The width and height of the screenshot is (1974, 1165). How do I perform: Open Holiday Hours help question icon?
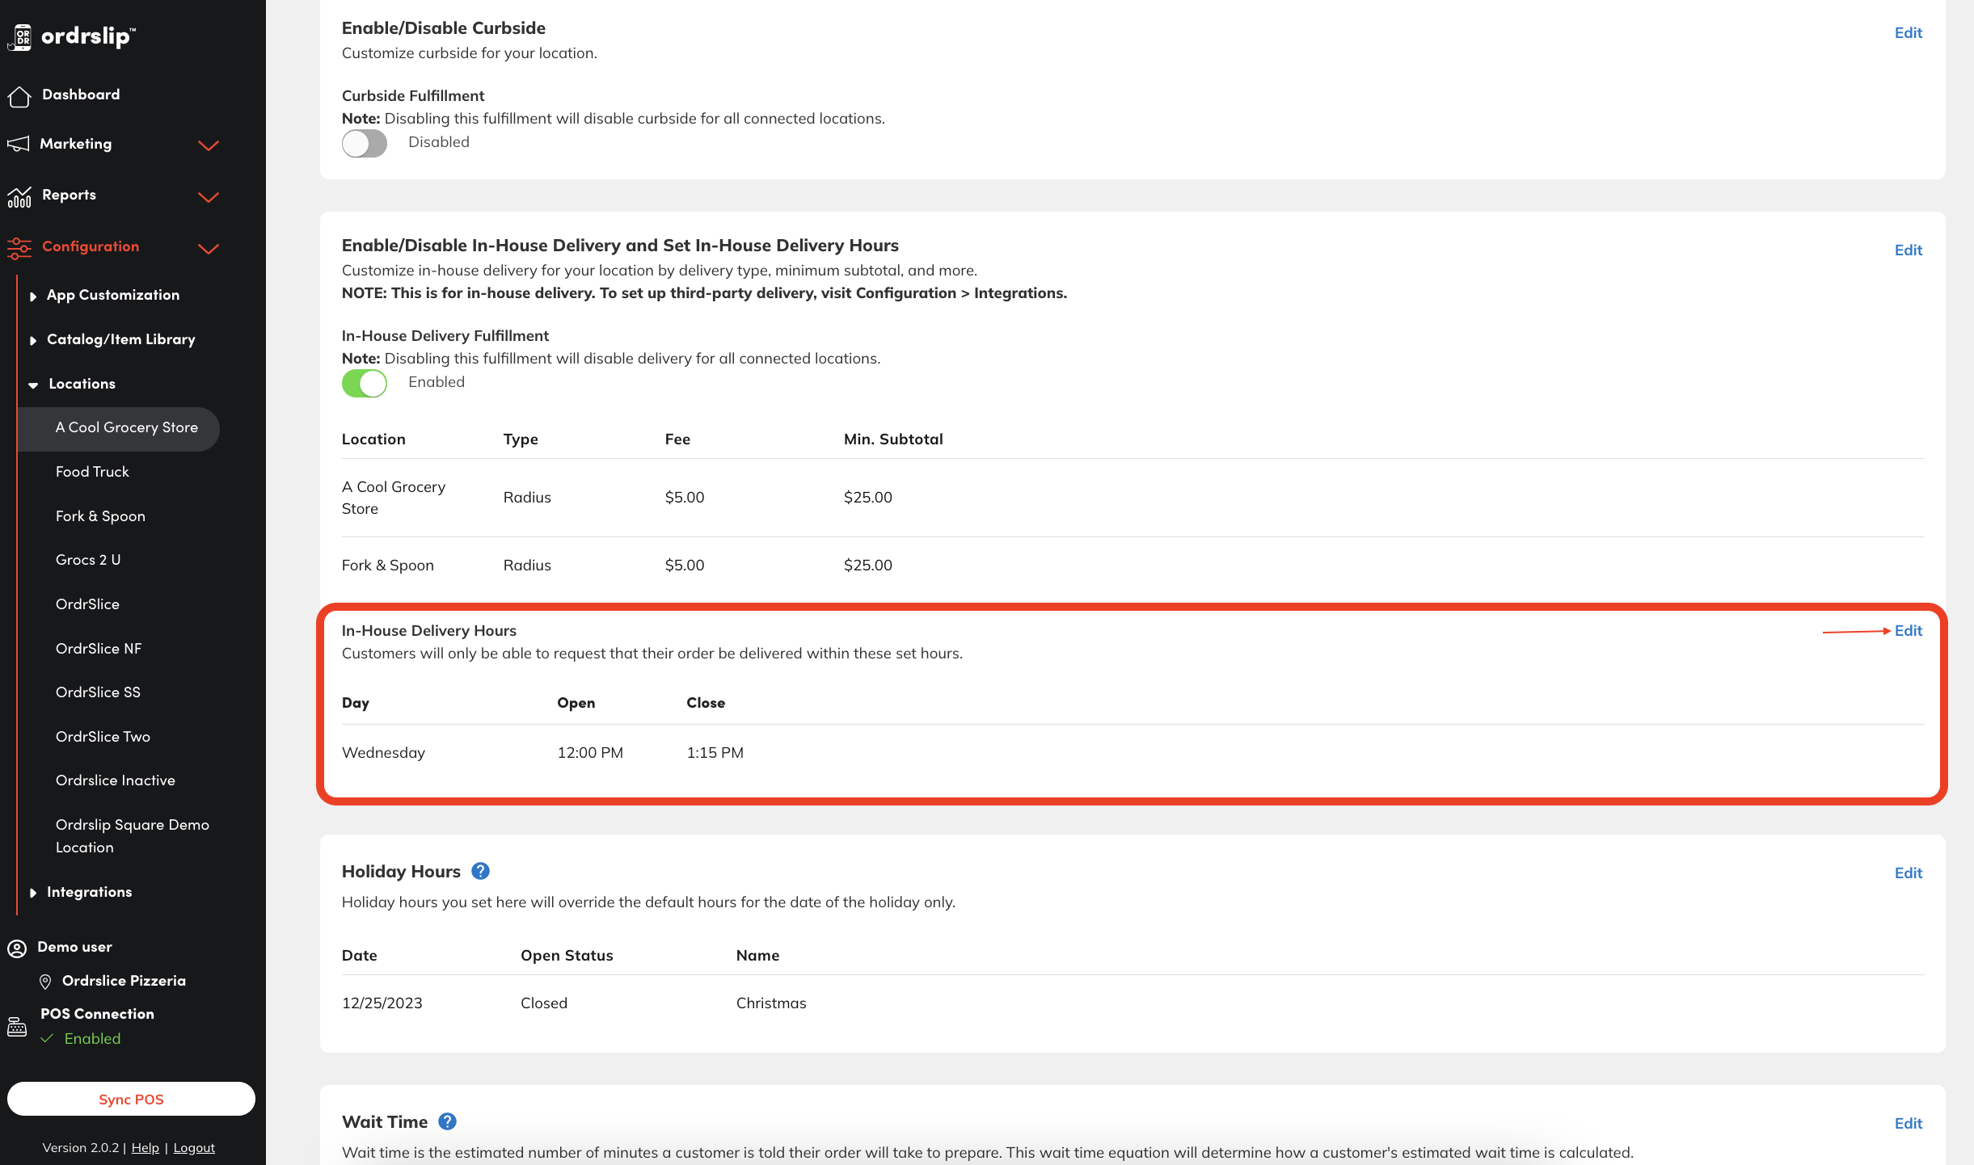point(480,871)
